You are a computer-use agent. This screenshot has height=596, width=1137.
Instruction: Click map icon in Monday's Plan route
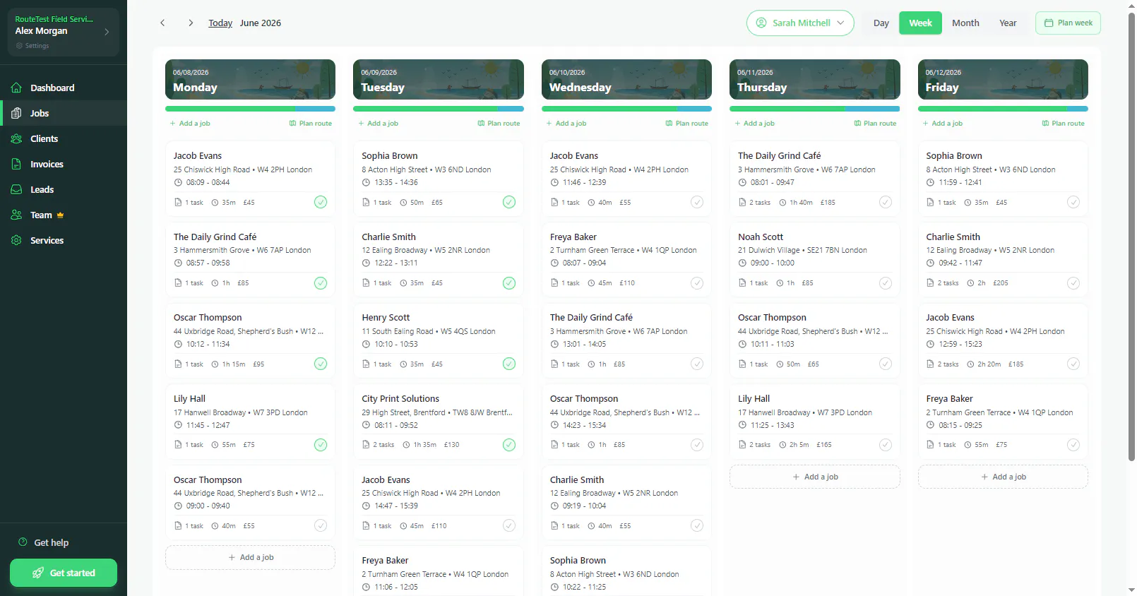click(292, 123)
